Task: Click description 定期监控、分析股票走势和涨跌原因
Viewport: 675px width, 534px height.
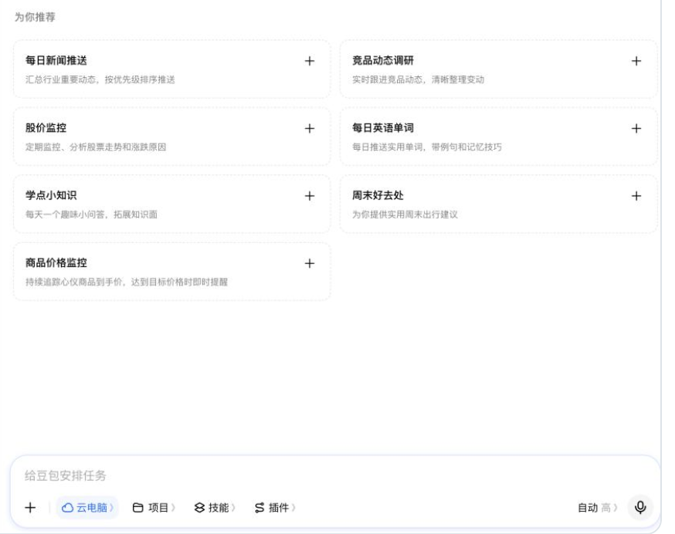Action: 96,147
